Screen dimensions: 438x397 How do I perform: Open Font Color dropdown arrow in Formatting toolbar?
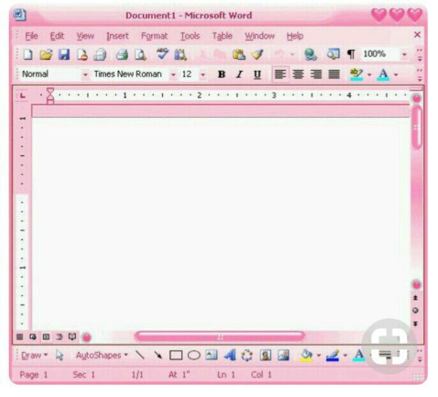click(x=396, y=75)
